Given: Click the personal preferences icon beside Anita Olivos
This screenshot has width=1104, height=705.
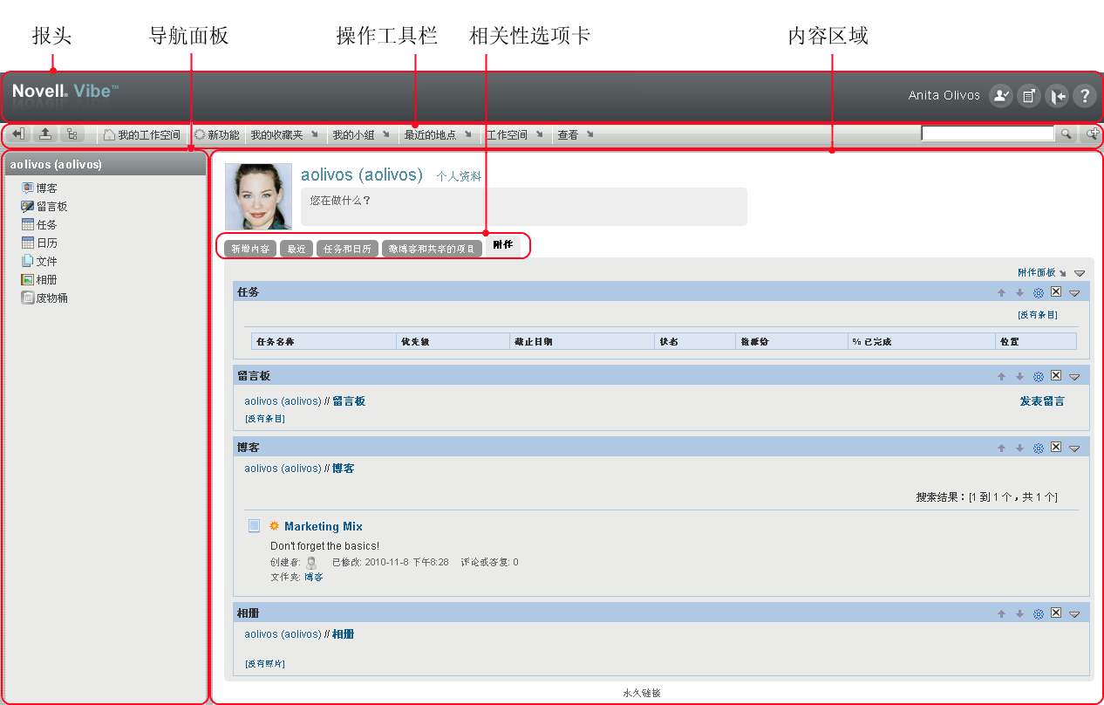Looking at the screenshot, I should (1000, 96).
